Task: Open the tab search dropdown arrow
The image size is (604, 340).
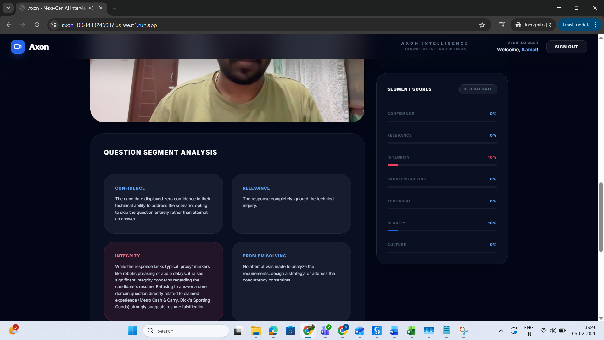Action: point(8,8)
